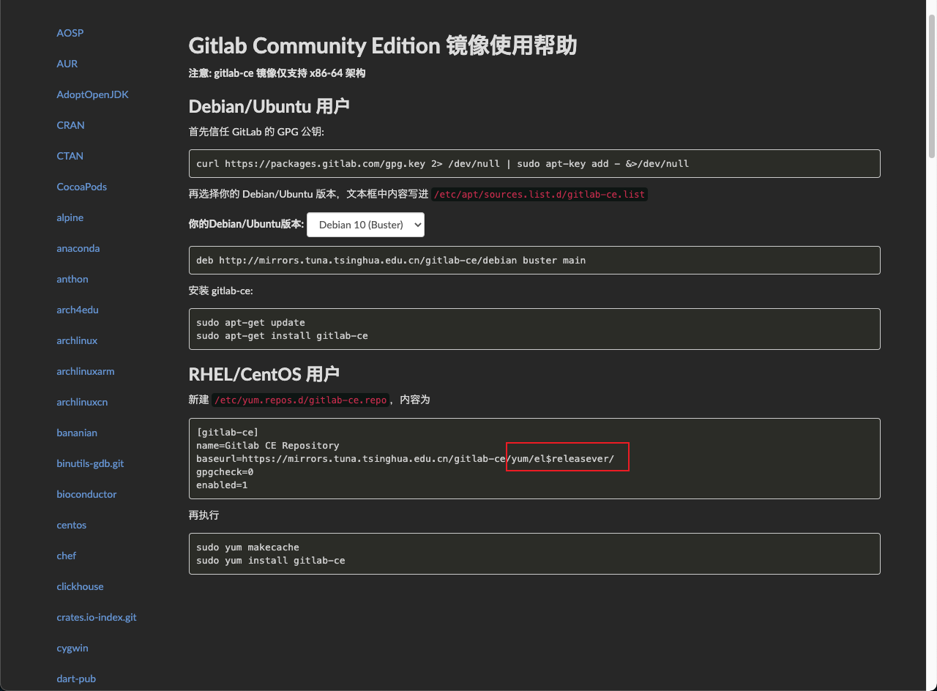This screenshot has height=691, width=937.
Task: Open the AOSP mirror help link
Action: (70, 33)
